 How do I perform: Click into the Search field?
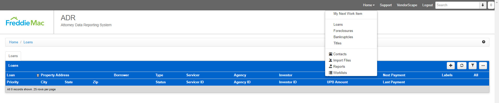point(457,5)
